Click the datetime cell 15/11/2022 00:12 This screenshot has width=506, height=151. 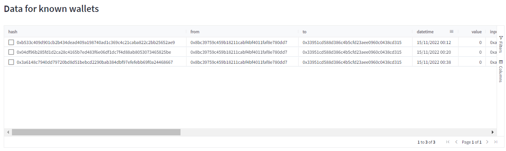[434, 42]
